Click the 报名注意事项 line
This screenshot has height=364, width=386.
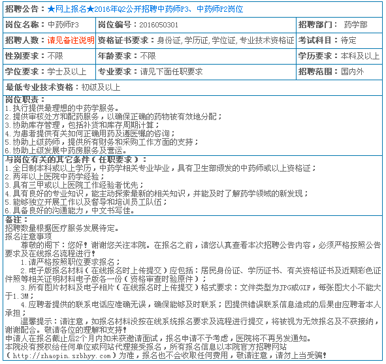[x=29, y=237]
